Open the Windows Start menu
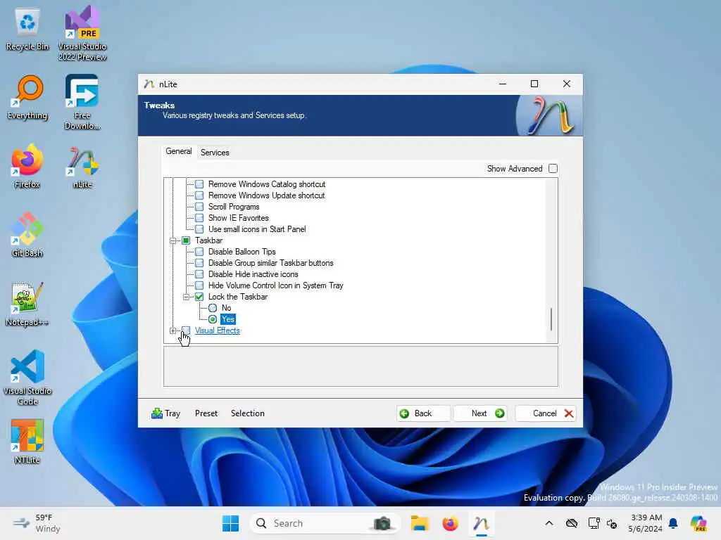The height and width of the screenshot is (540, 721). 230,523
